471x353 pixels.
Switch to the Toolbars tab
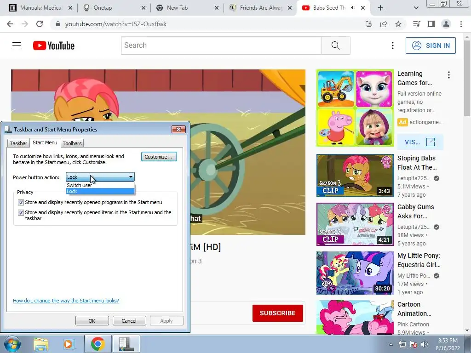(72, 143)
